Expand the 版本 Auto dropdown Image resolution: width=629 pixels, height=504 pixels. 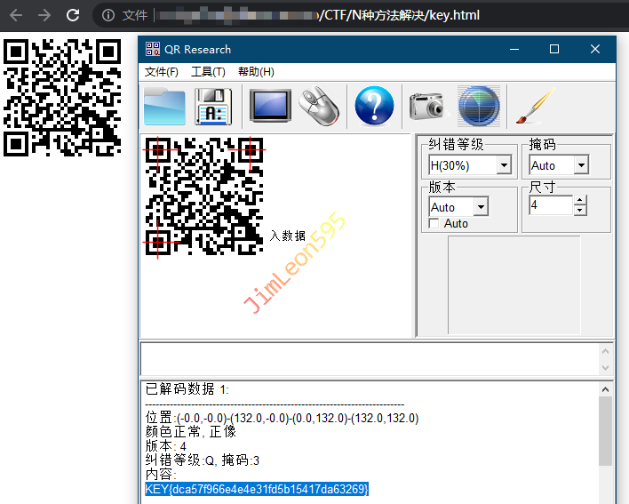pos(481,207)
